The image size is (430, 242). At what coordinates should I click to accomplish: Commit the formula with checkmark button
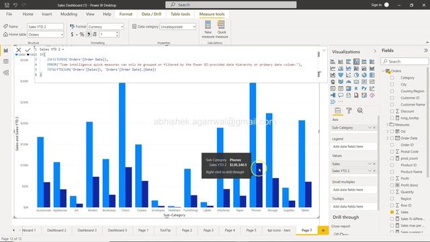click(x=28, y=50)
